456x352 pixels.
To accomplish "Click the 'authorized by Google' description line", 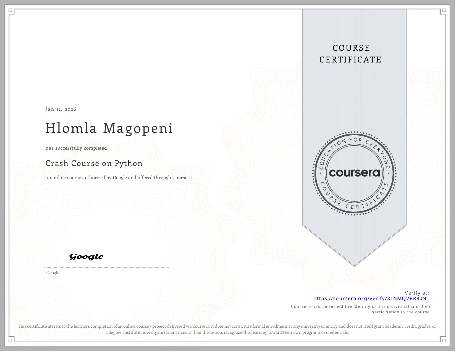I will (x=119, y=178).
